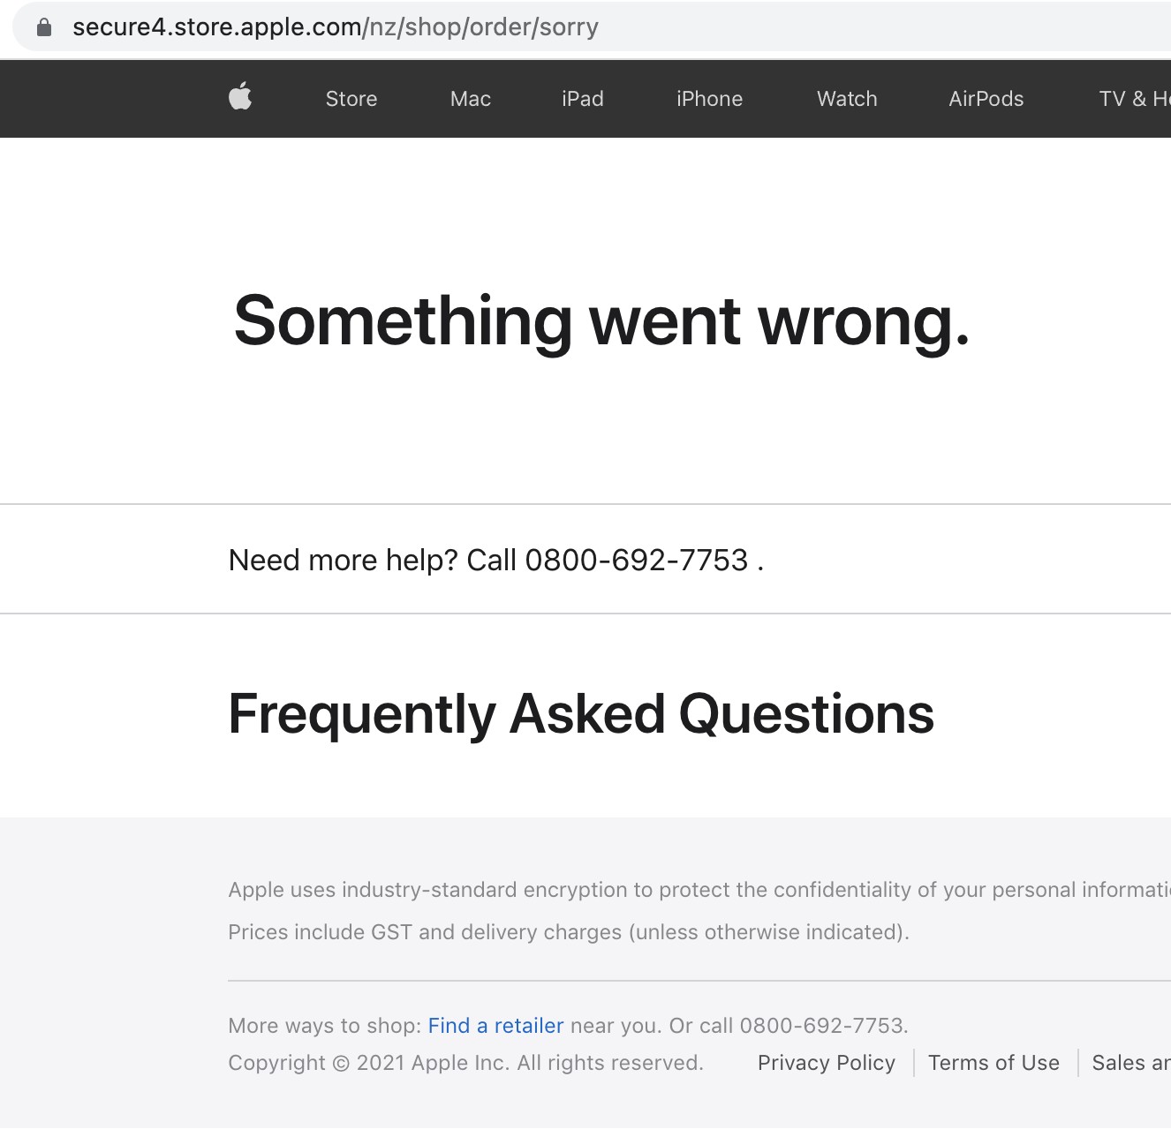This screenshot has height=1137, width=1171.
Task: Open the Terms of Use footer link
Action: coord(993,1063)
